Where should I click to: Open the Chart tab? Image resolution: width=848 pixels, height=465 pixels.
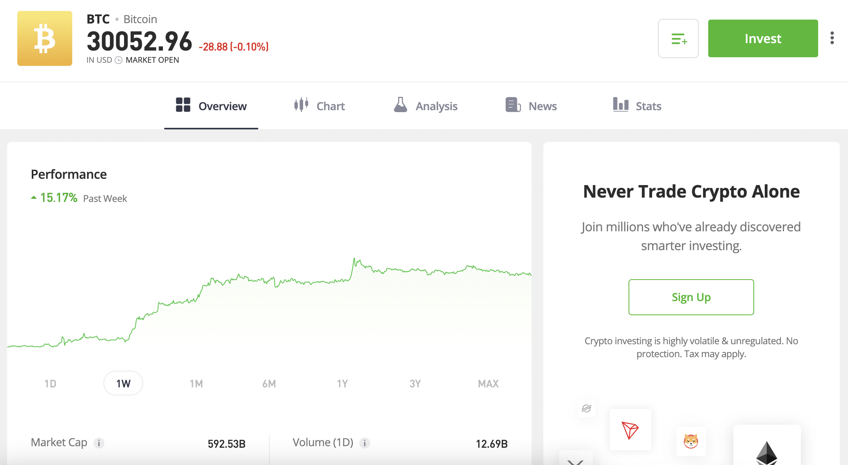click(x=320, y=106)
